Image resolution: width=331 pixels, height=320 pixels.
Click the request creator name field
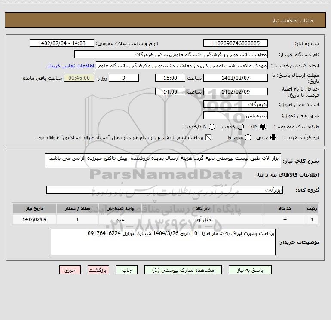[x=182, y=66]
